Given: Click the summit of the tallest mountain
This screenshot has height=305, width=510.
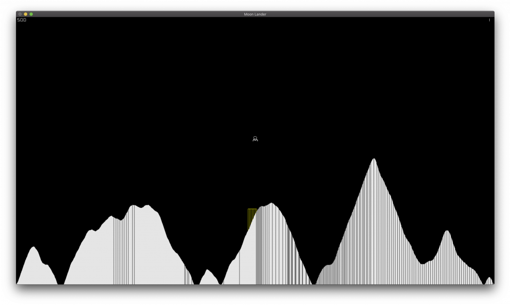Looking at the screenshot, I should point(374,160).
